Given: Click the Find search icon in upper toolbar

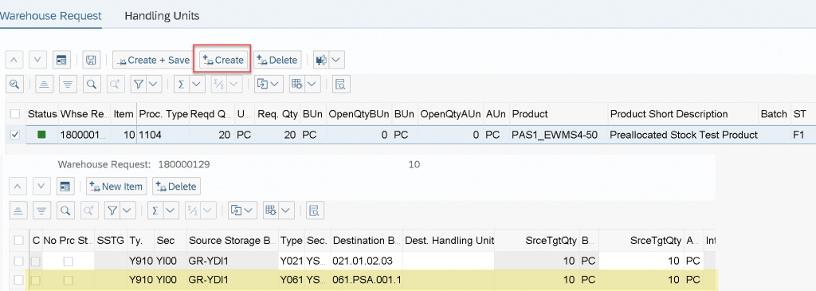Looking at the screenshot, I should point(91,84).
